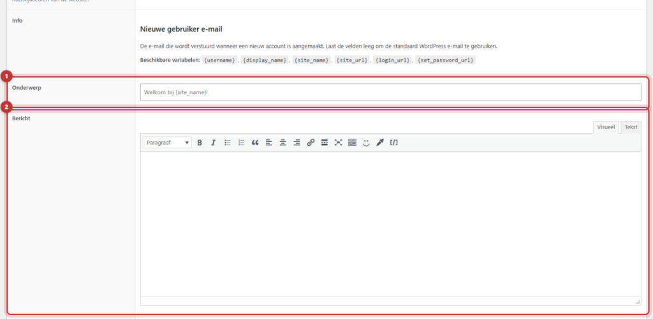Insert or edit a link
Image resolution: width=653 pixels, height=319 pixels.
(311, 143)
